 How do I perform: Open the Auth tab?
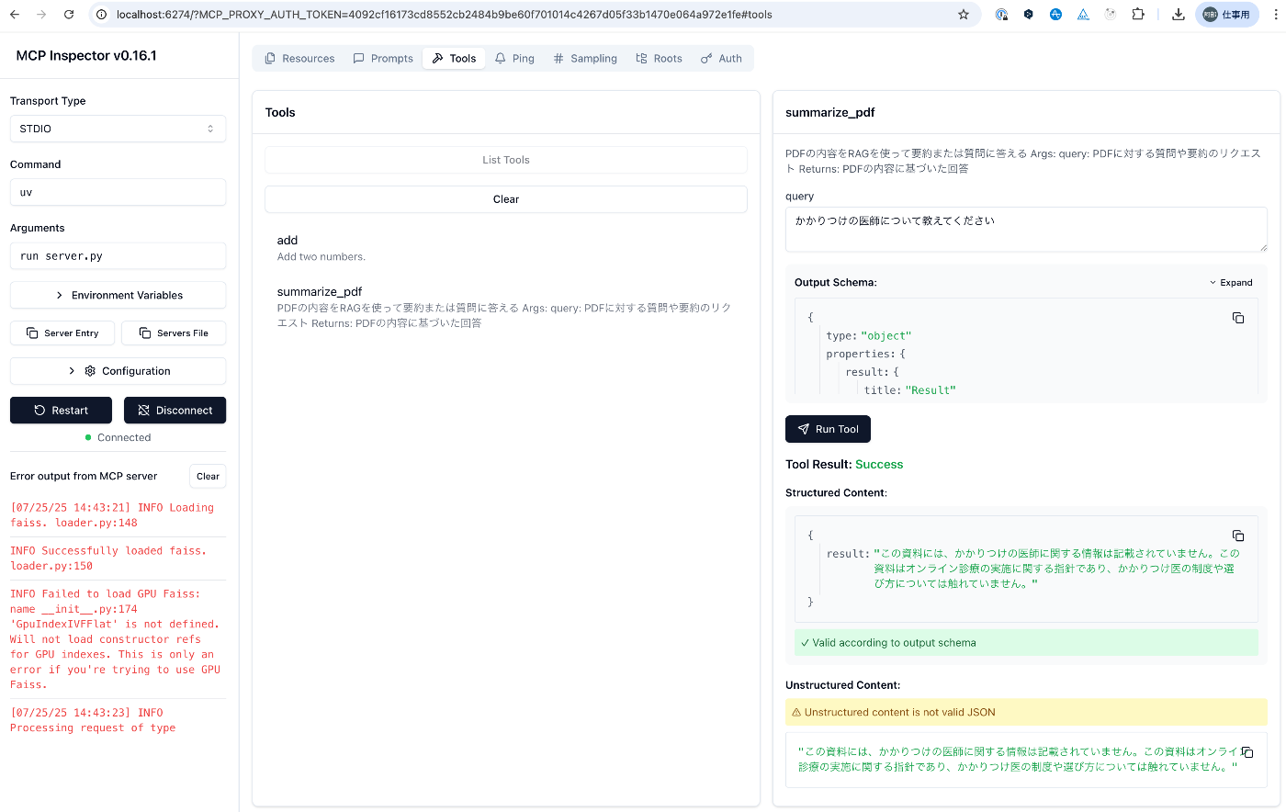pyautogui.click(x=722, y=58)
